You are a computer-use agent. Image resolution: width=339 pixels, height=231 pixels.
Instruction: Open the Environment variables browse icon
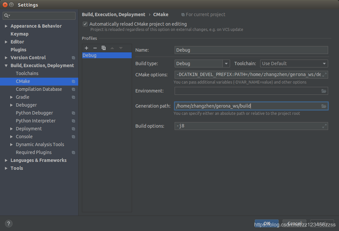point(324,91)
